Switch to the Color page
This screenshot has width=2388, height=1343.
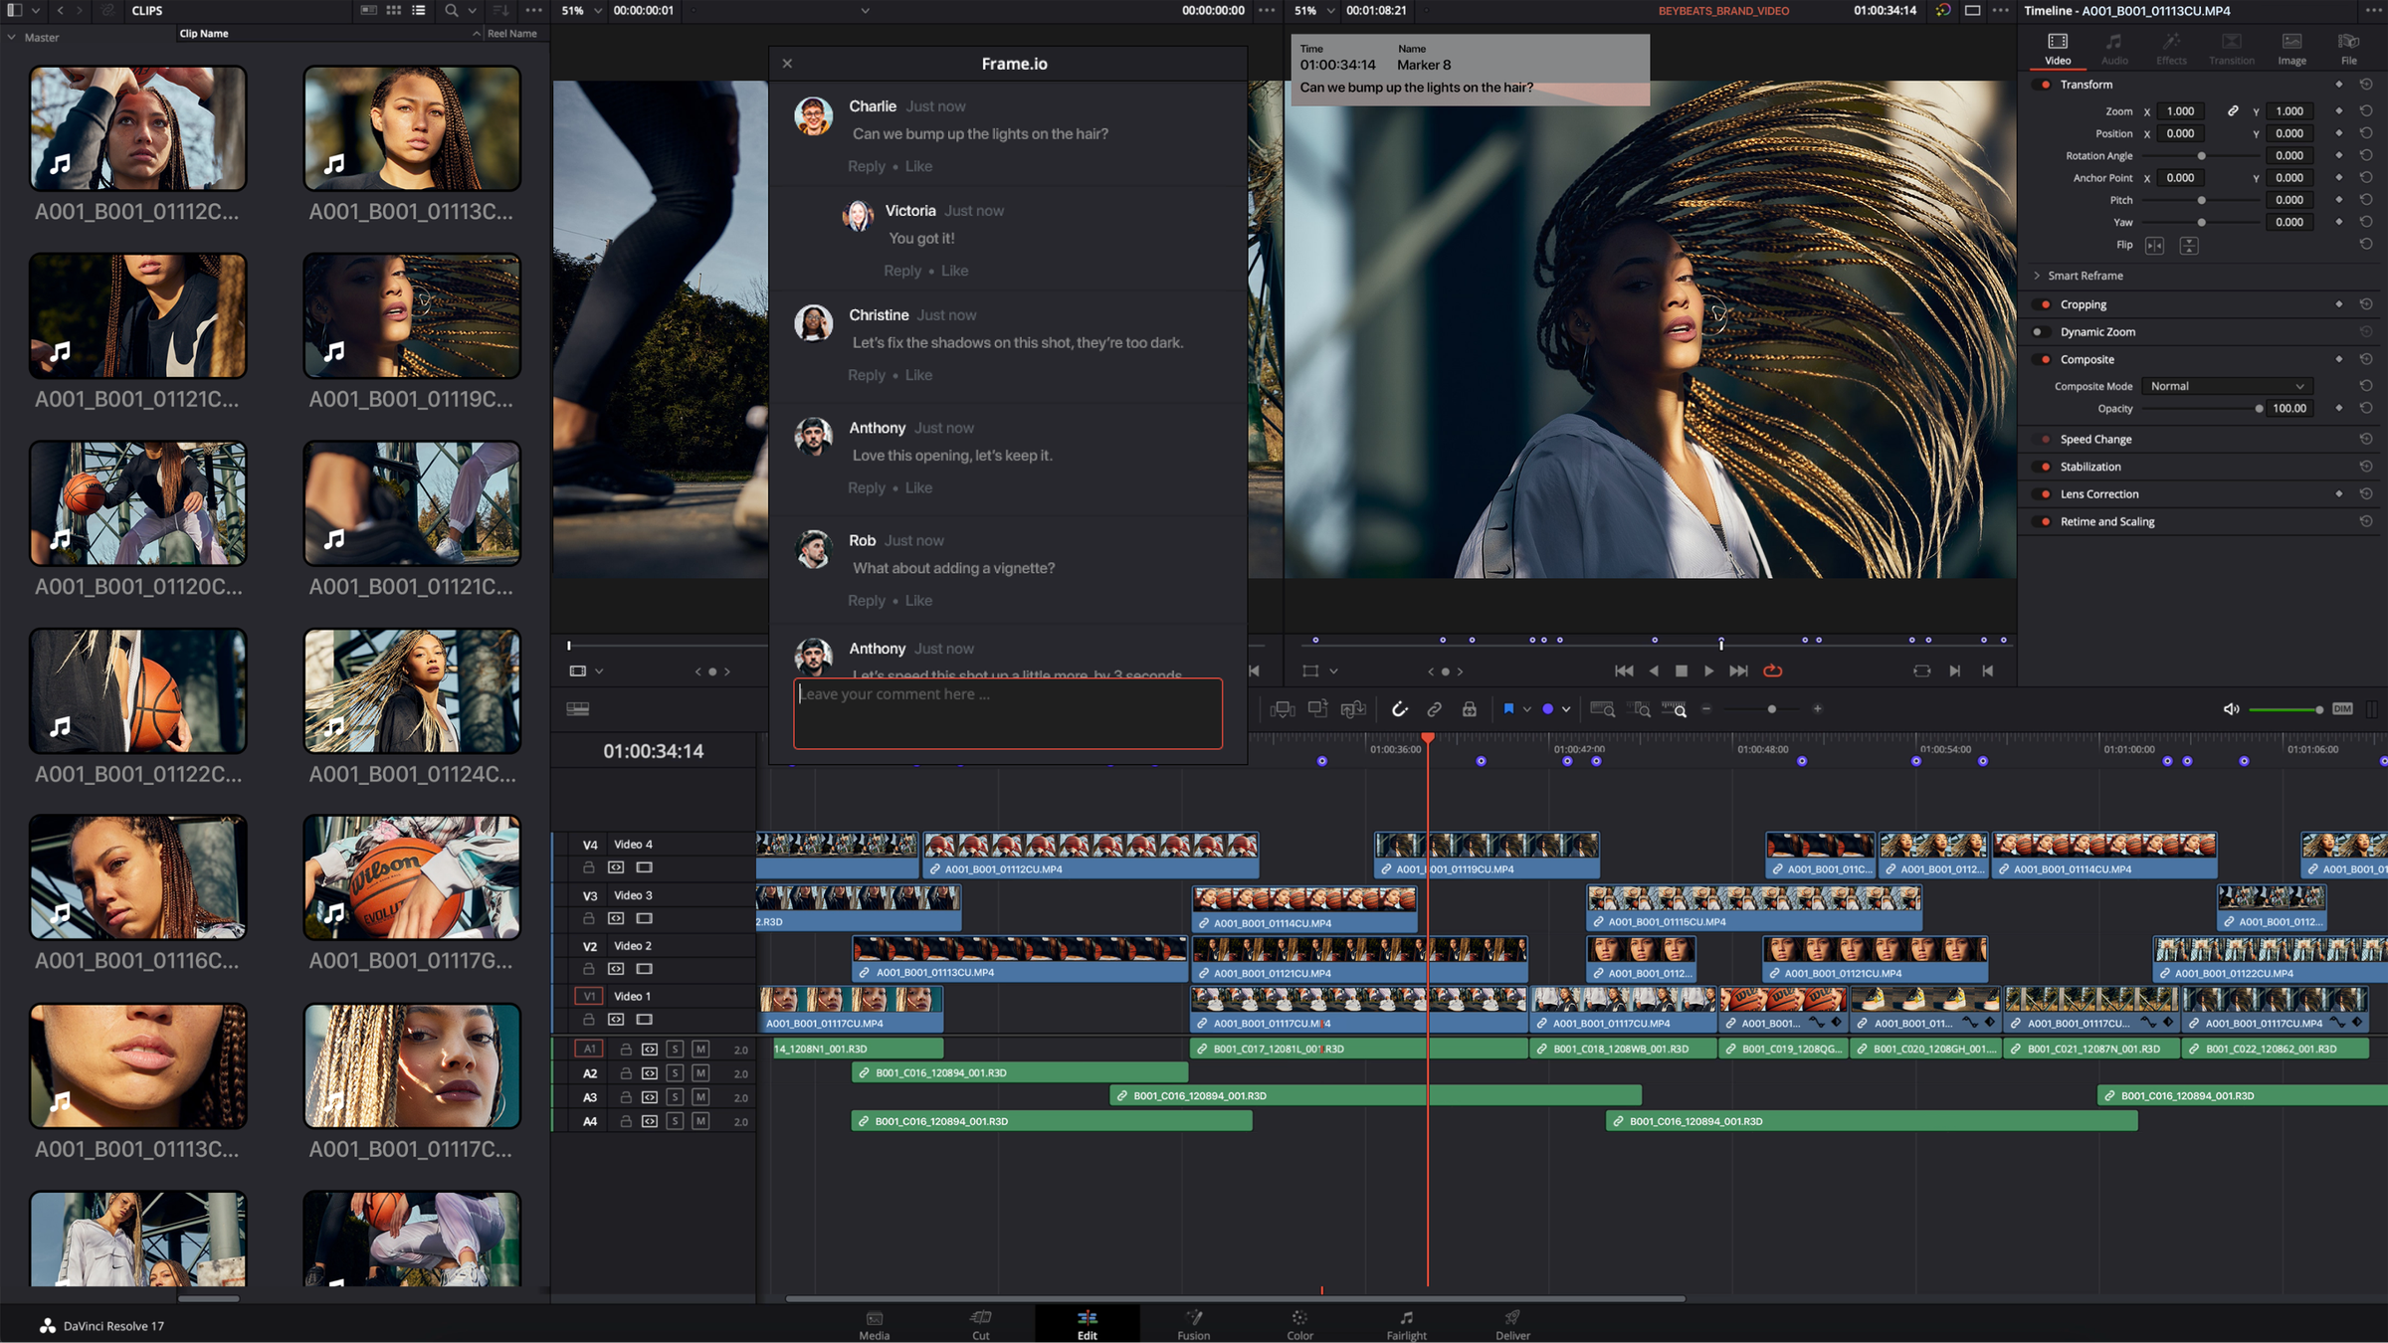click(x=1299, y=1324)
